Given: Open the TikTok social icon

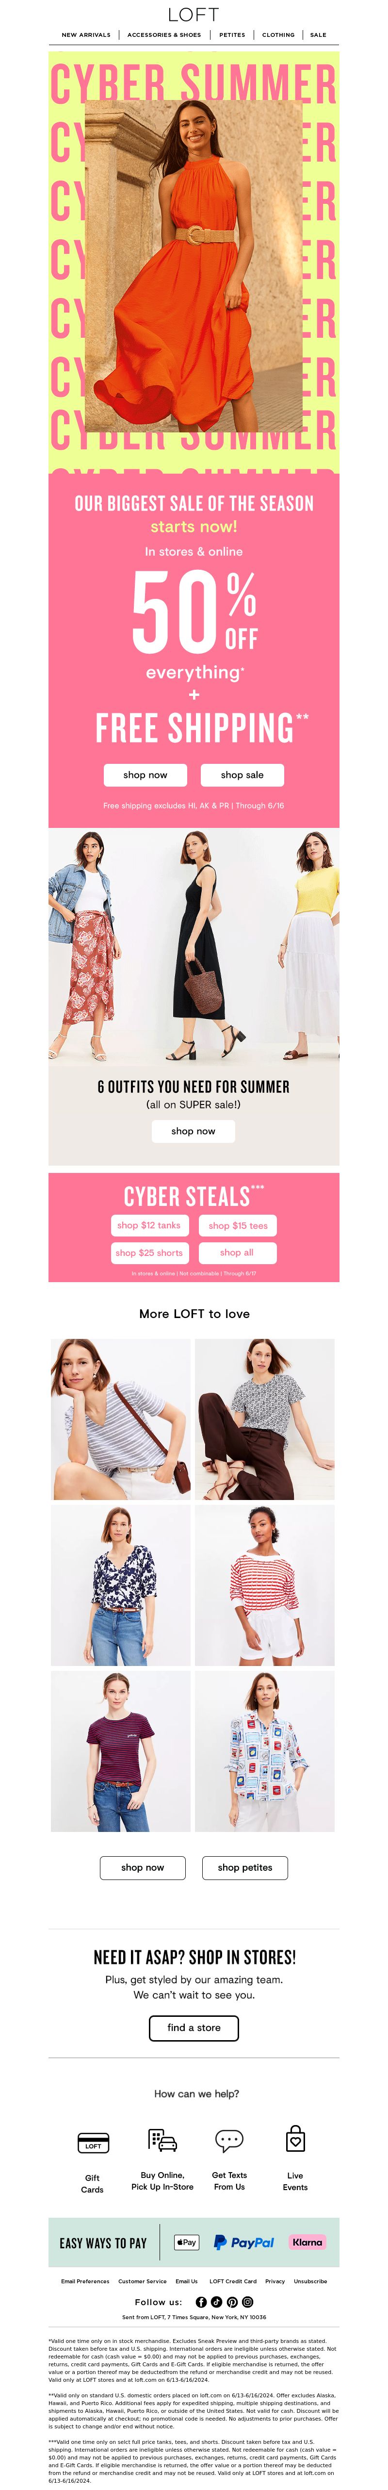Looking at the screenshot, I should coord(216,2303).
